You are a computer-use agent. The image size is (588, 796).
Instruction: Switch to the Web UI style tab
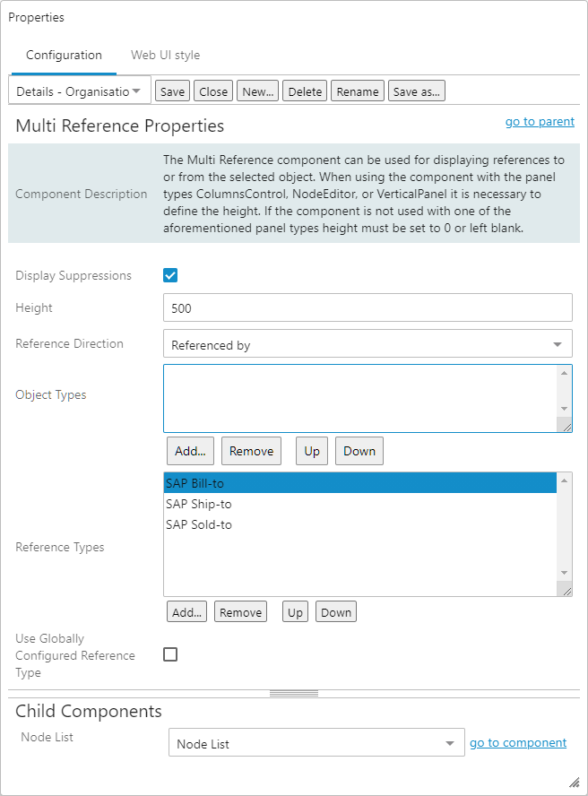point(165,55)
